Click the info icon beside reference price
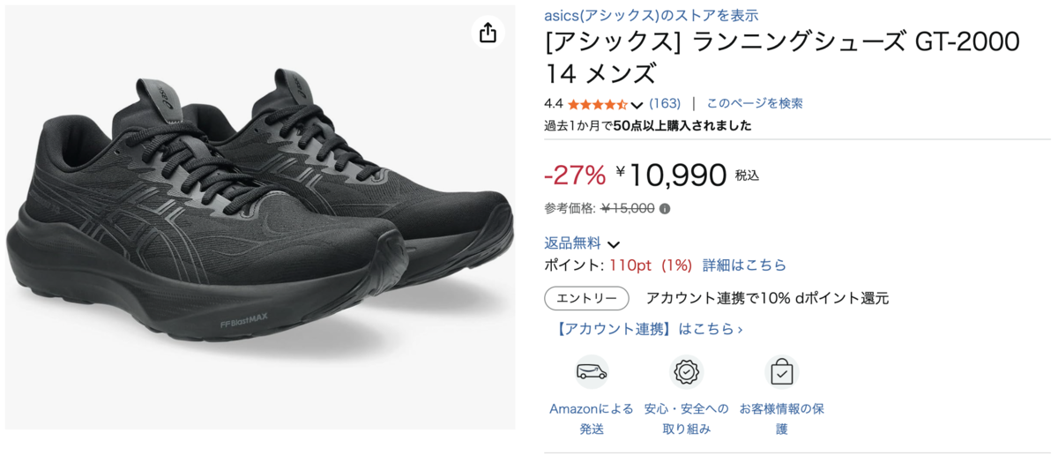The image size is (1058, 463). coord(665,209)
